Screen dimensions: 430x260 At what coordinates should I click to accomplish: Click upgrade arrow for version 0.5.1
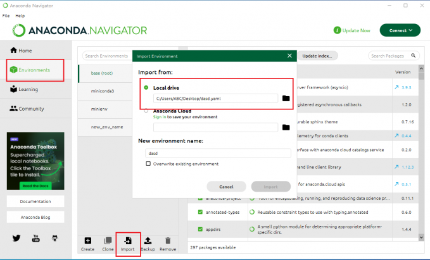click(396, 184)
